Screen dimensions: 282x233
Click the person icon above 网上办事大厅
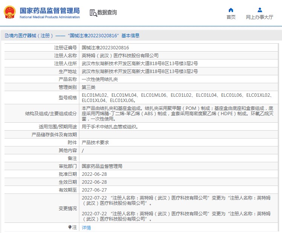click(x=259, y=10)
